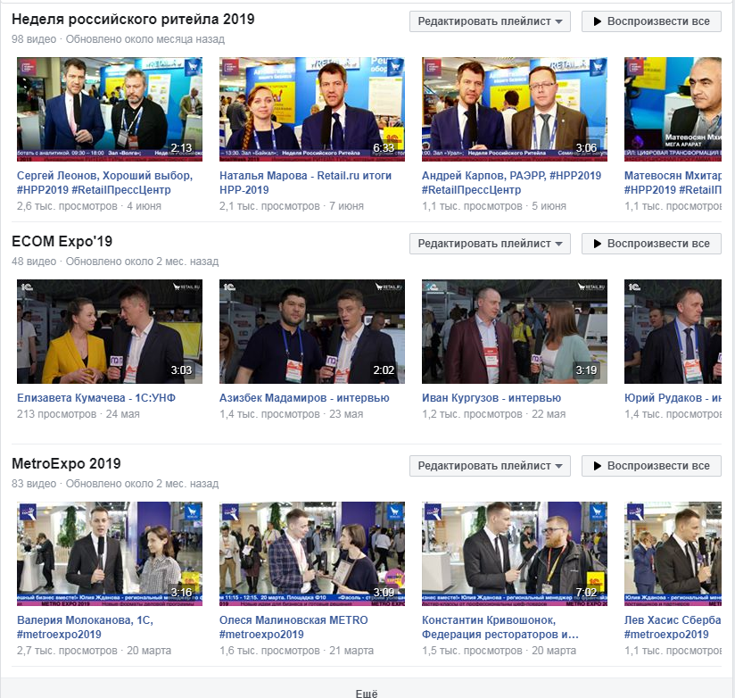Click the 3:16 duration badge on Валерия Молоканова video
735x698 pixels.
click(181, 593)
